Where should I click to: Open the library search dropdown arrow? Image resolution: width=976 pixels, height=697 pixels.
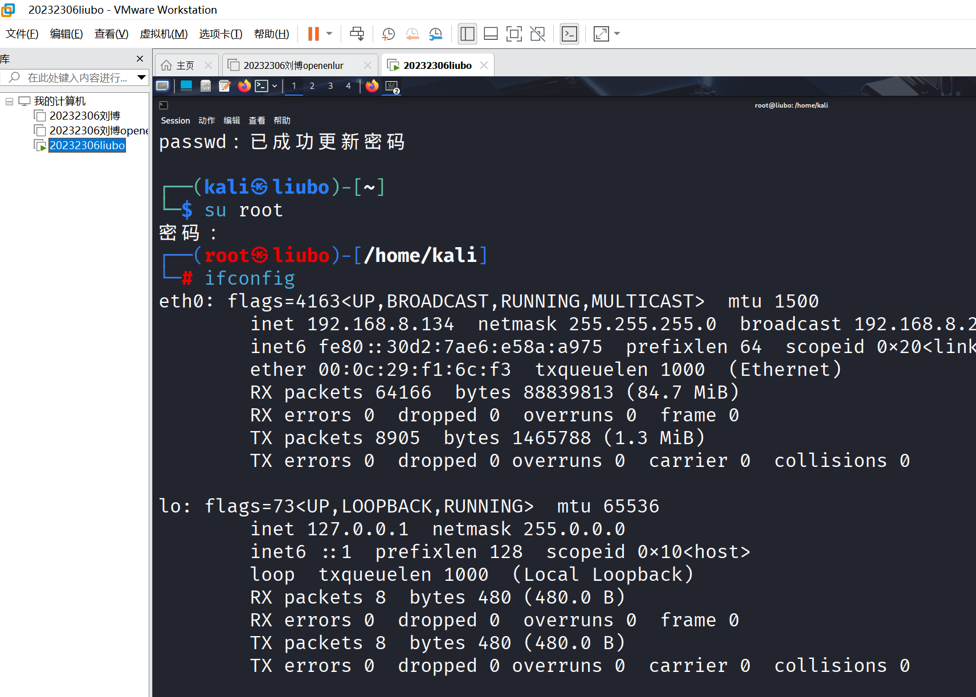[141, 77]
